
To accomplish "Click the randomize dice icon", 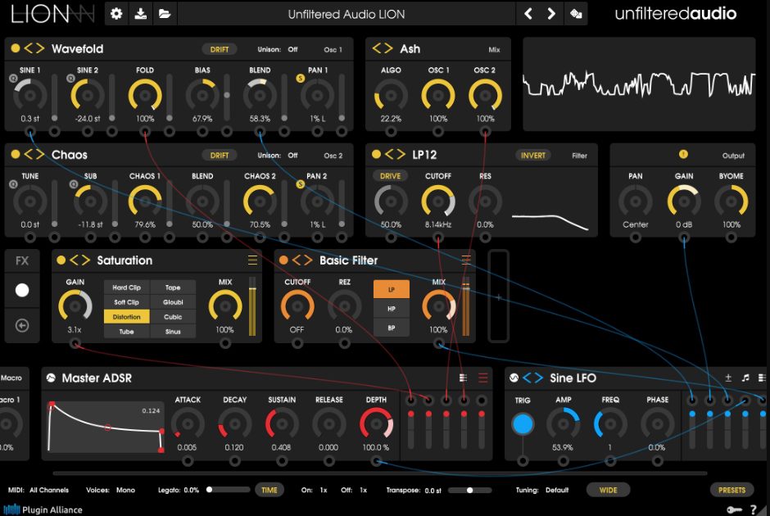I will [x=576, y=14].
